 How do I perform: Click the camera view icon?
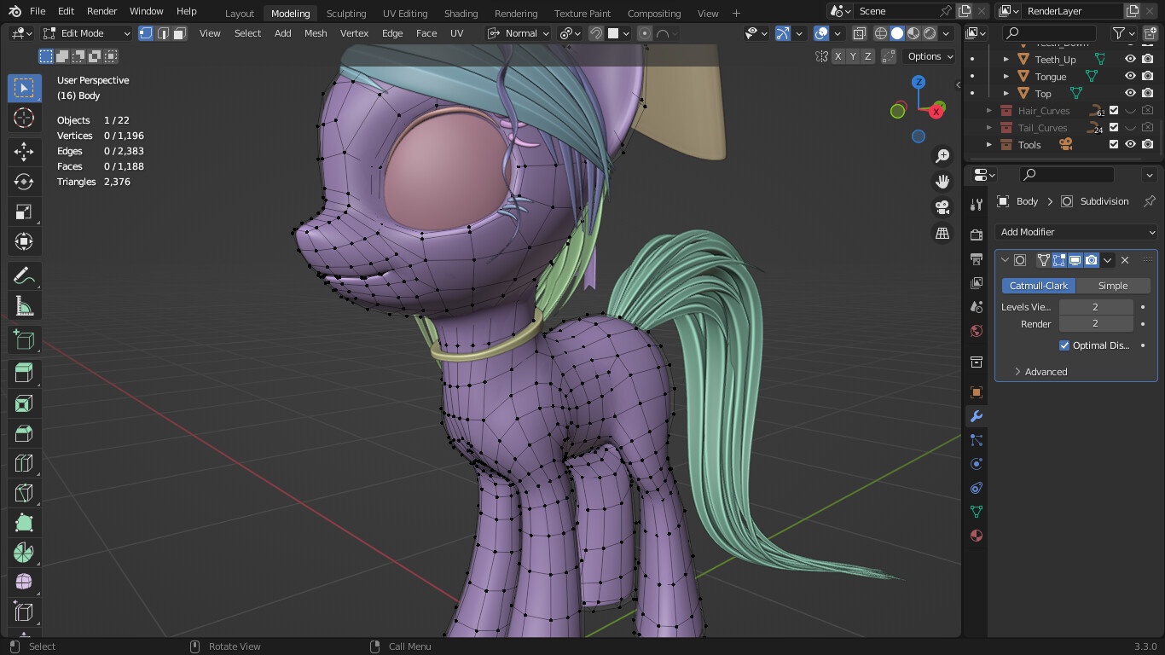942,207
